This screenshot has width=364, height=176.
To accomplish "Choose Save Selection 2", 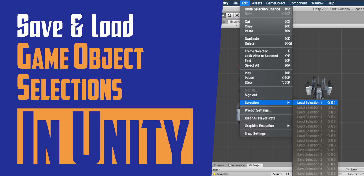I will coord(315,155).
